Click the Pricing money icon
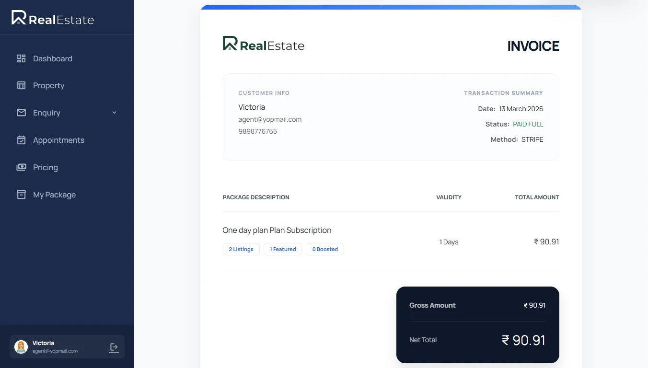 click(x=21, y=167)
